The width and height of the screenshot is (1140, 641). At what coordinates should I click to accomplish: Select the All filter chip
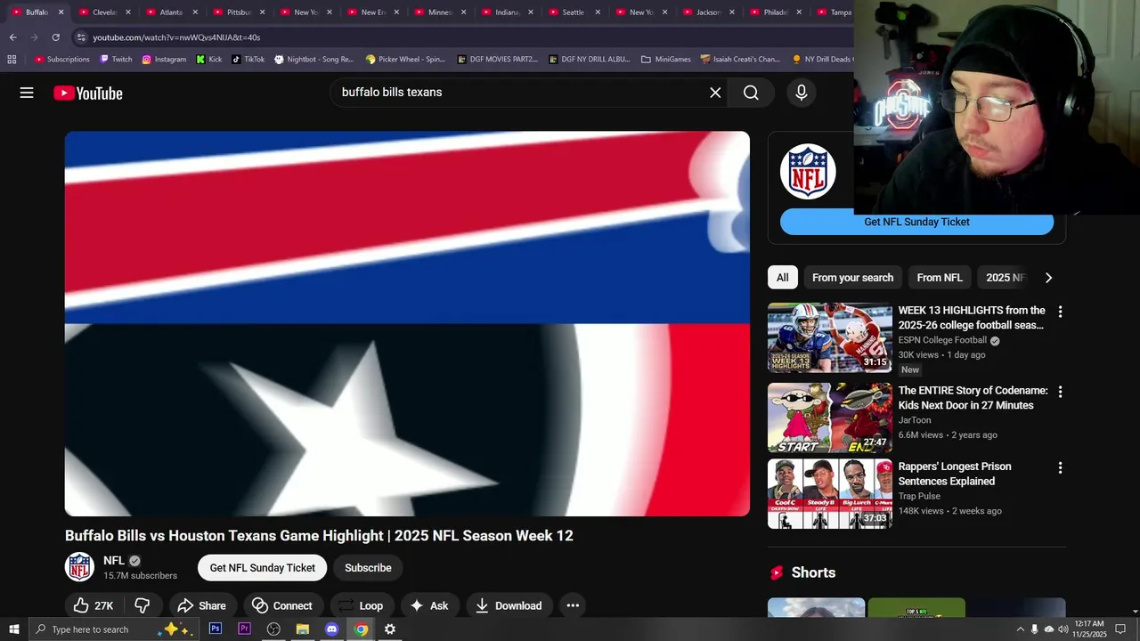pyautogui.click(x=782, y=278)
